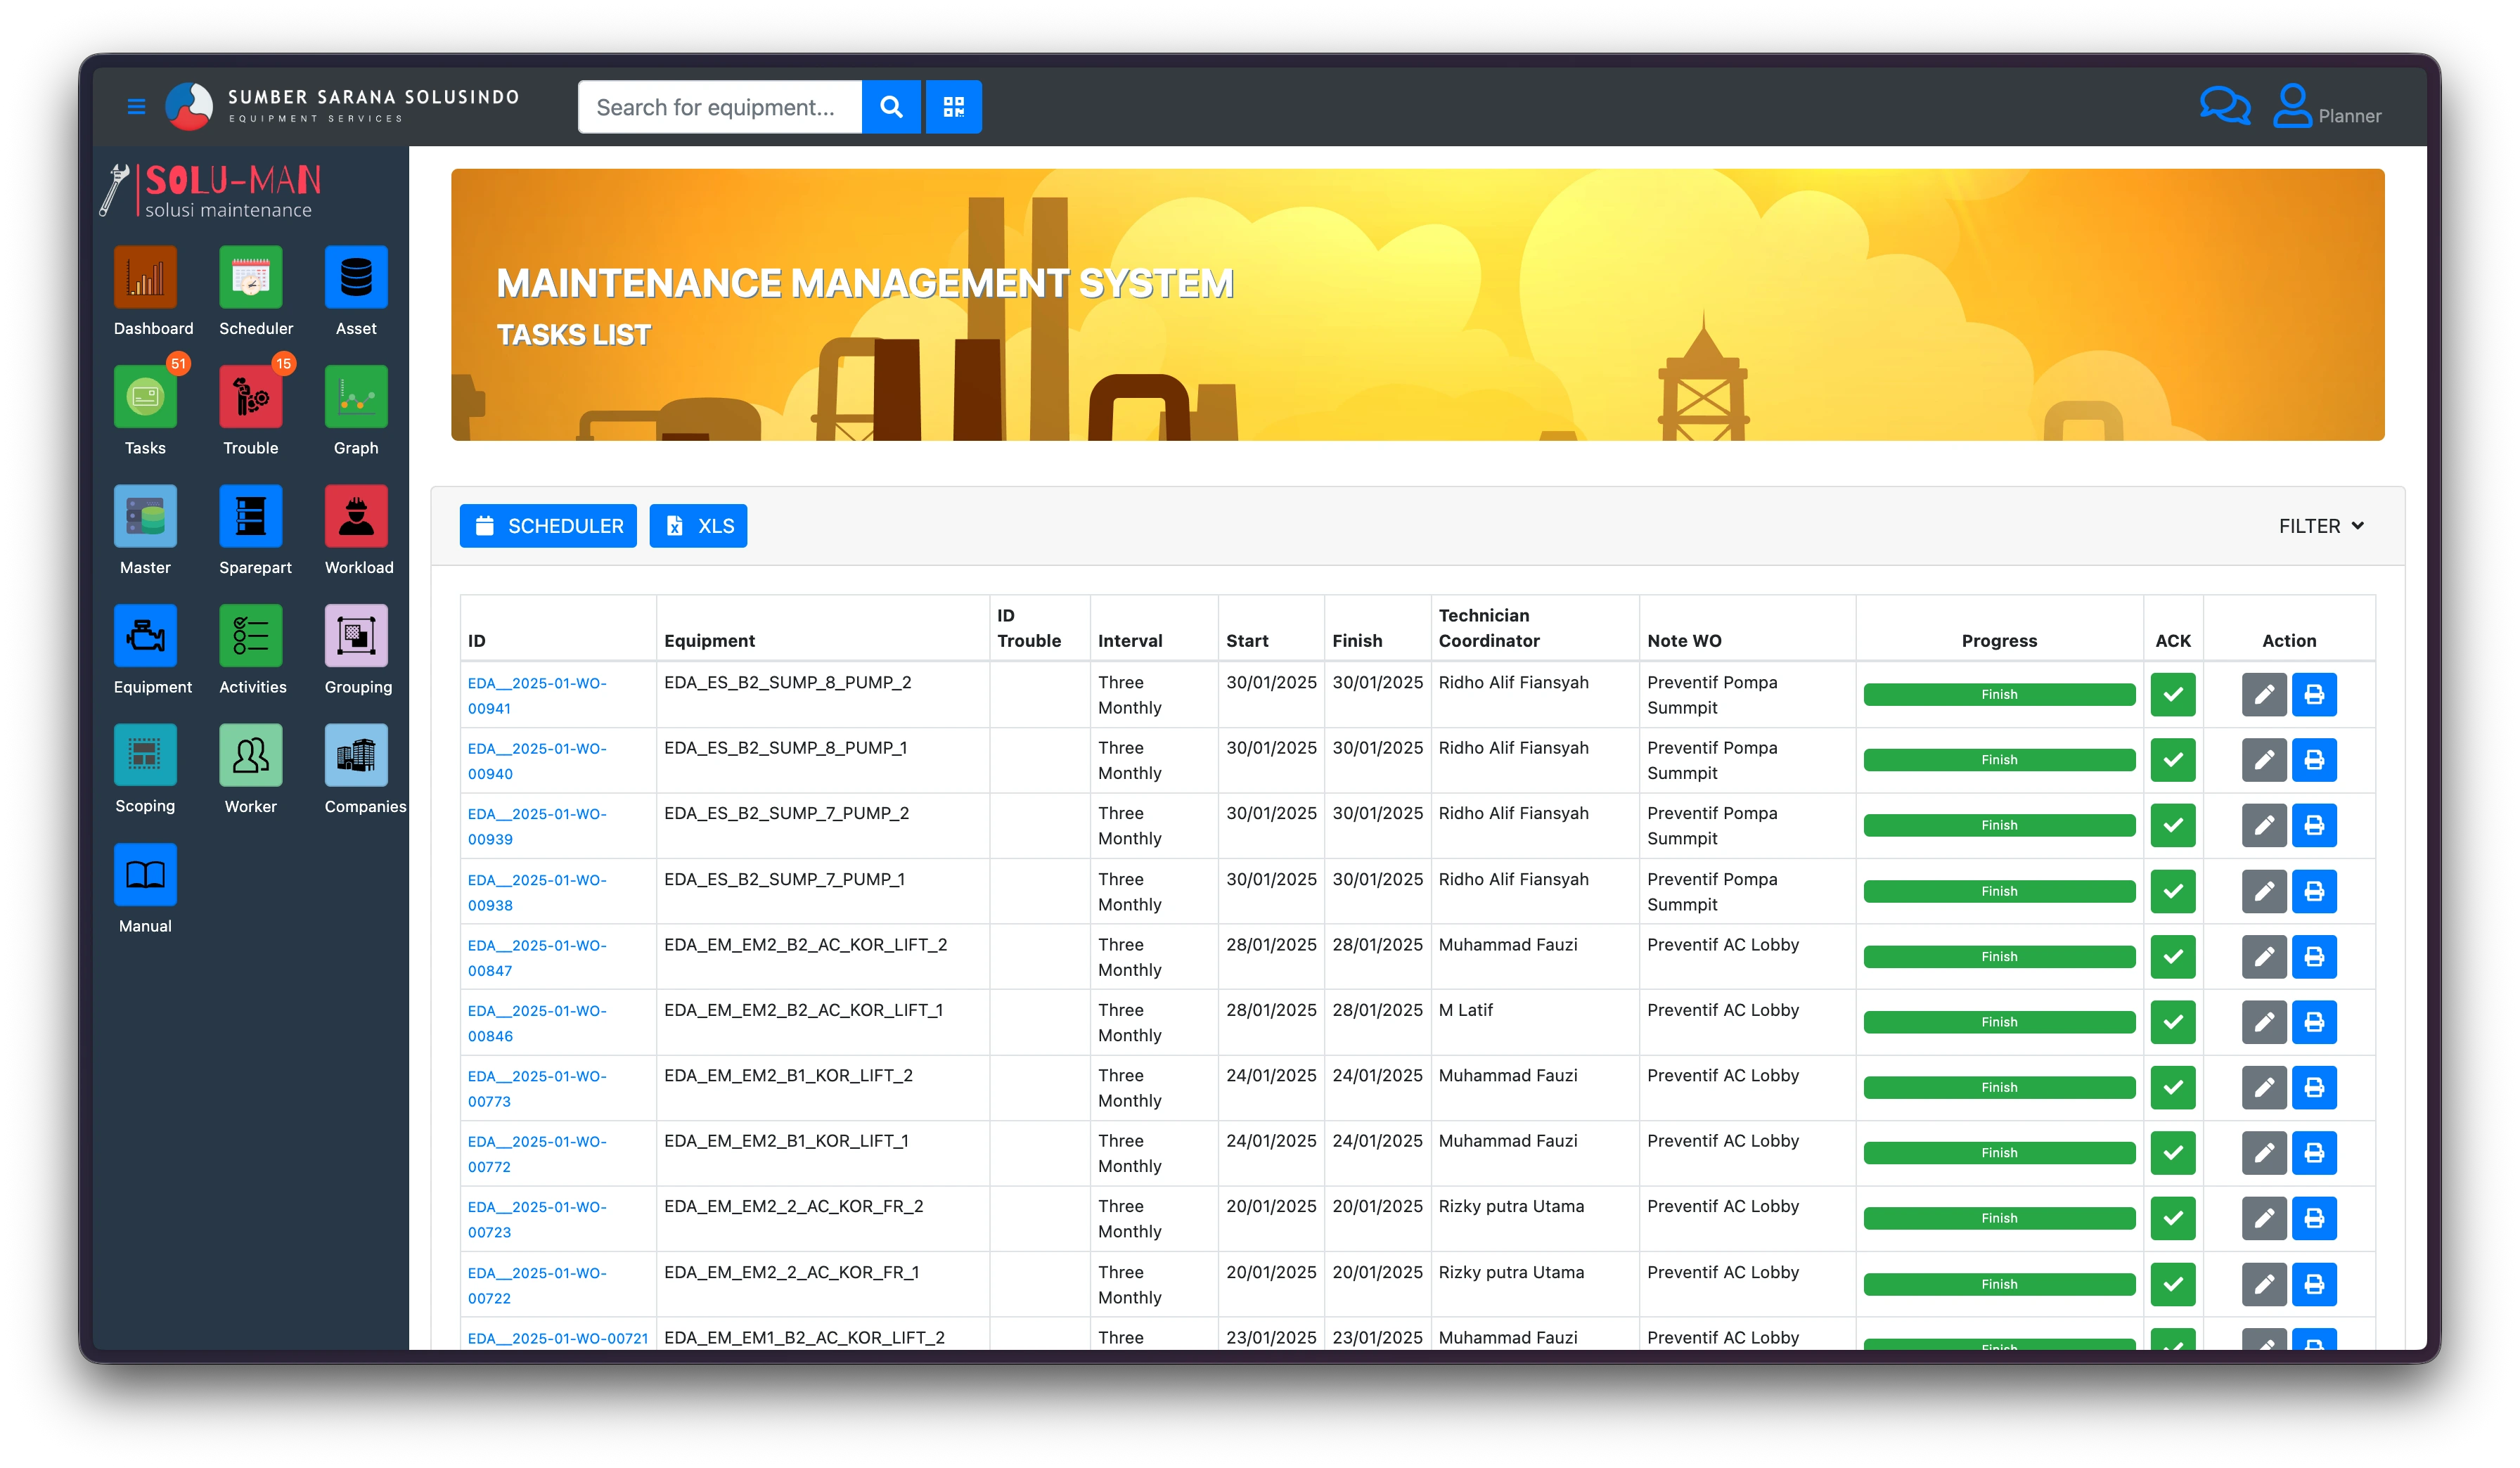Open the Scheduler calendar icon
Image resolution: width=2520 pixels, height=1468 pixels.
[x=250, y=278]
